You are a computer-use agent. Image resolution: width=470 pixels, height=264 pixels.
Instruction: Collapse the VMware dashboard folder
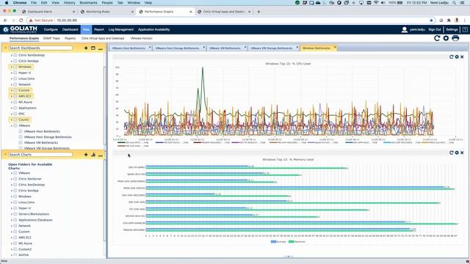(x=12, y=125)
